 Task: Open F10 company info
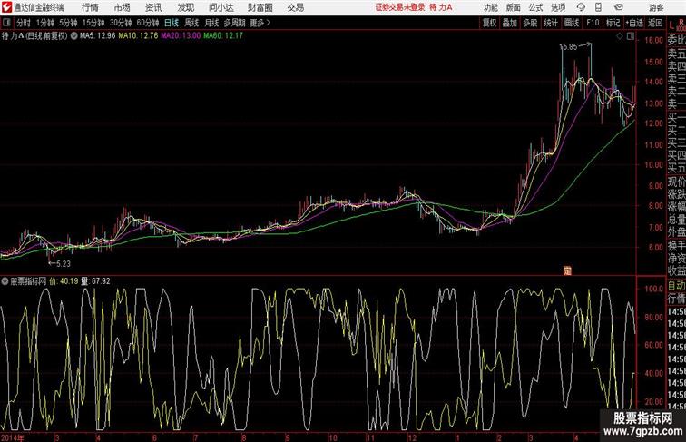point(593,23)
